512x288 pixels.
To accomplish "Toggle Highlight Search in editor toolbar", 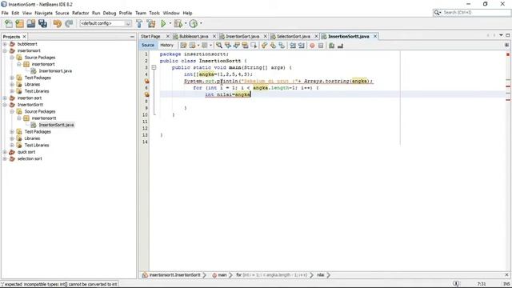I will coord(245,46).
